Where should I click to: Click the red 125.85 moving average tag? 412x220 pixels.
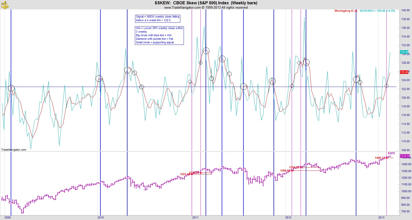404,72
